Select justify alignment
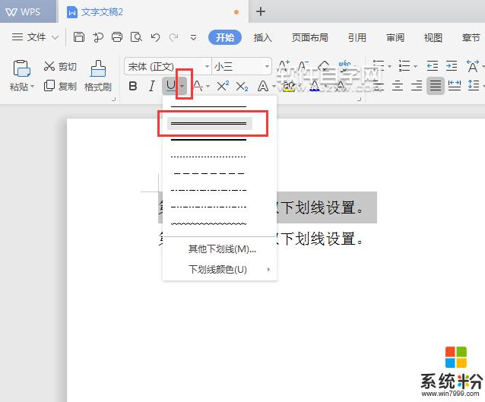485x402 pixels. (x=436, y=86)
